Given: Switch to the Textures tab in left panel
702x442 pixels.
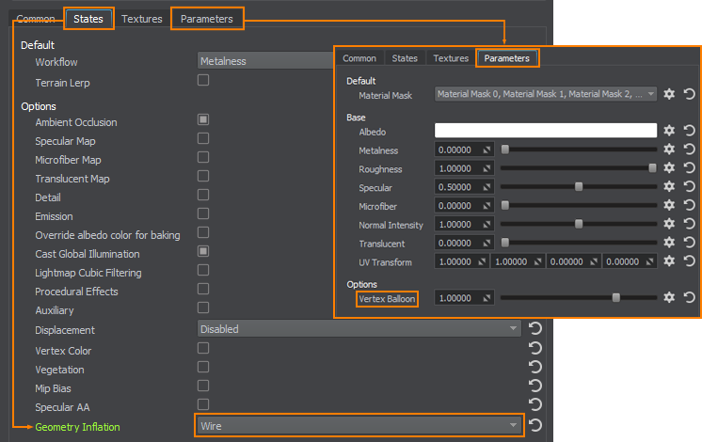Looking at the screenshot, I should (x=142, y=19).
